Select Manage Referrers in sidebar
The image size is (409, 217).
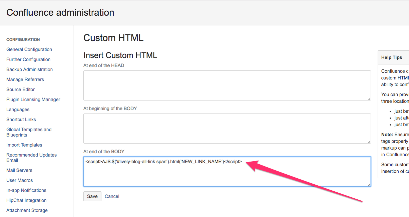tap(25, 79)
